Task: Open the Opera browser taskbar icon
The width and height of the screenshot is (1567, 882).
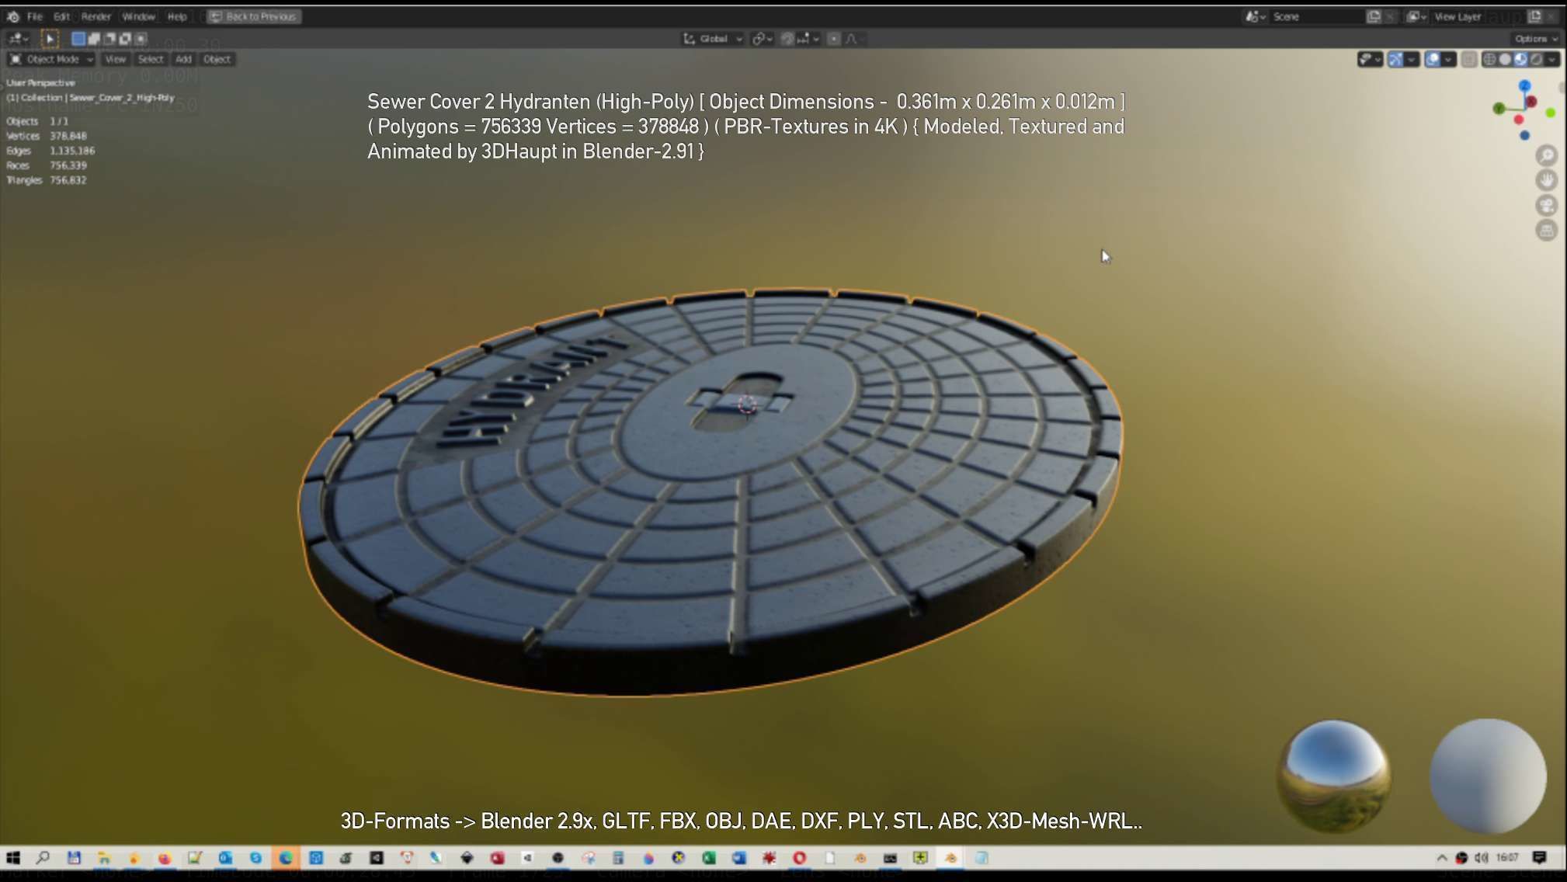Action: click(x=800, y=858)
